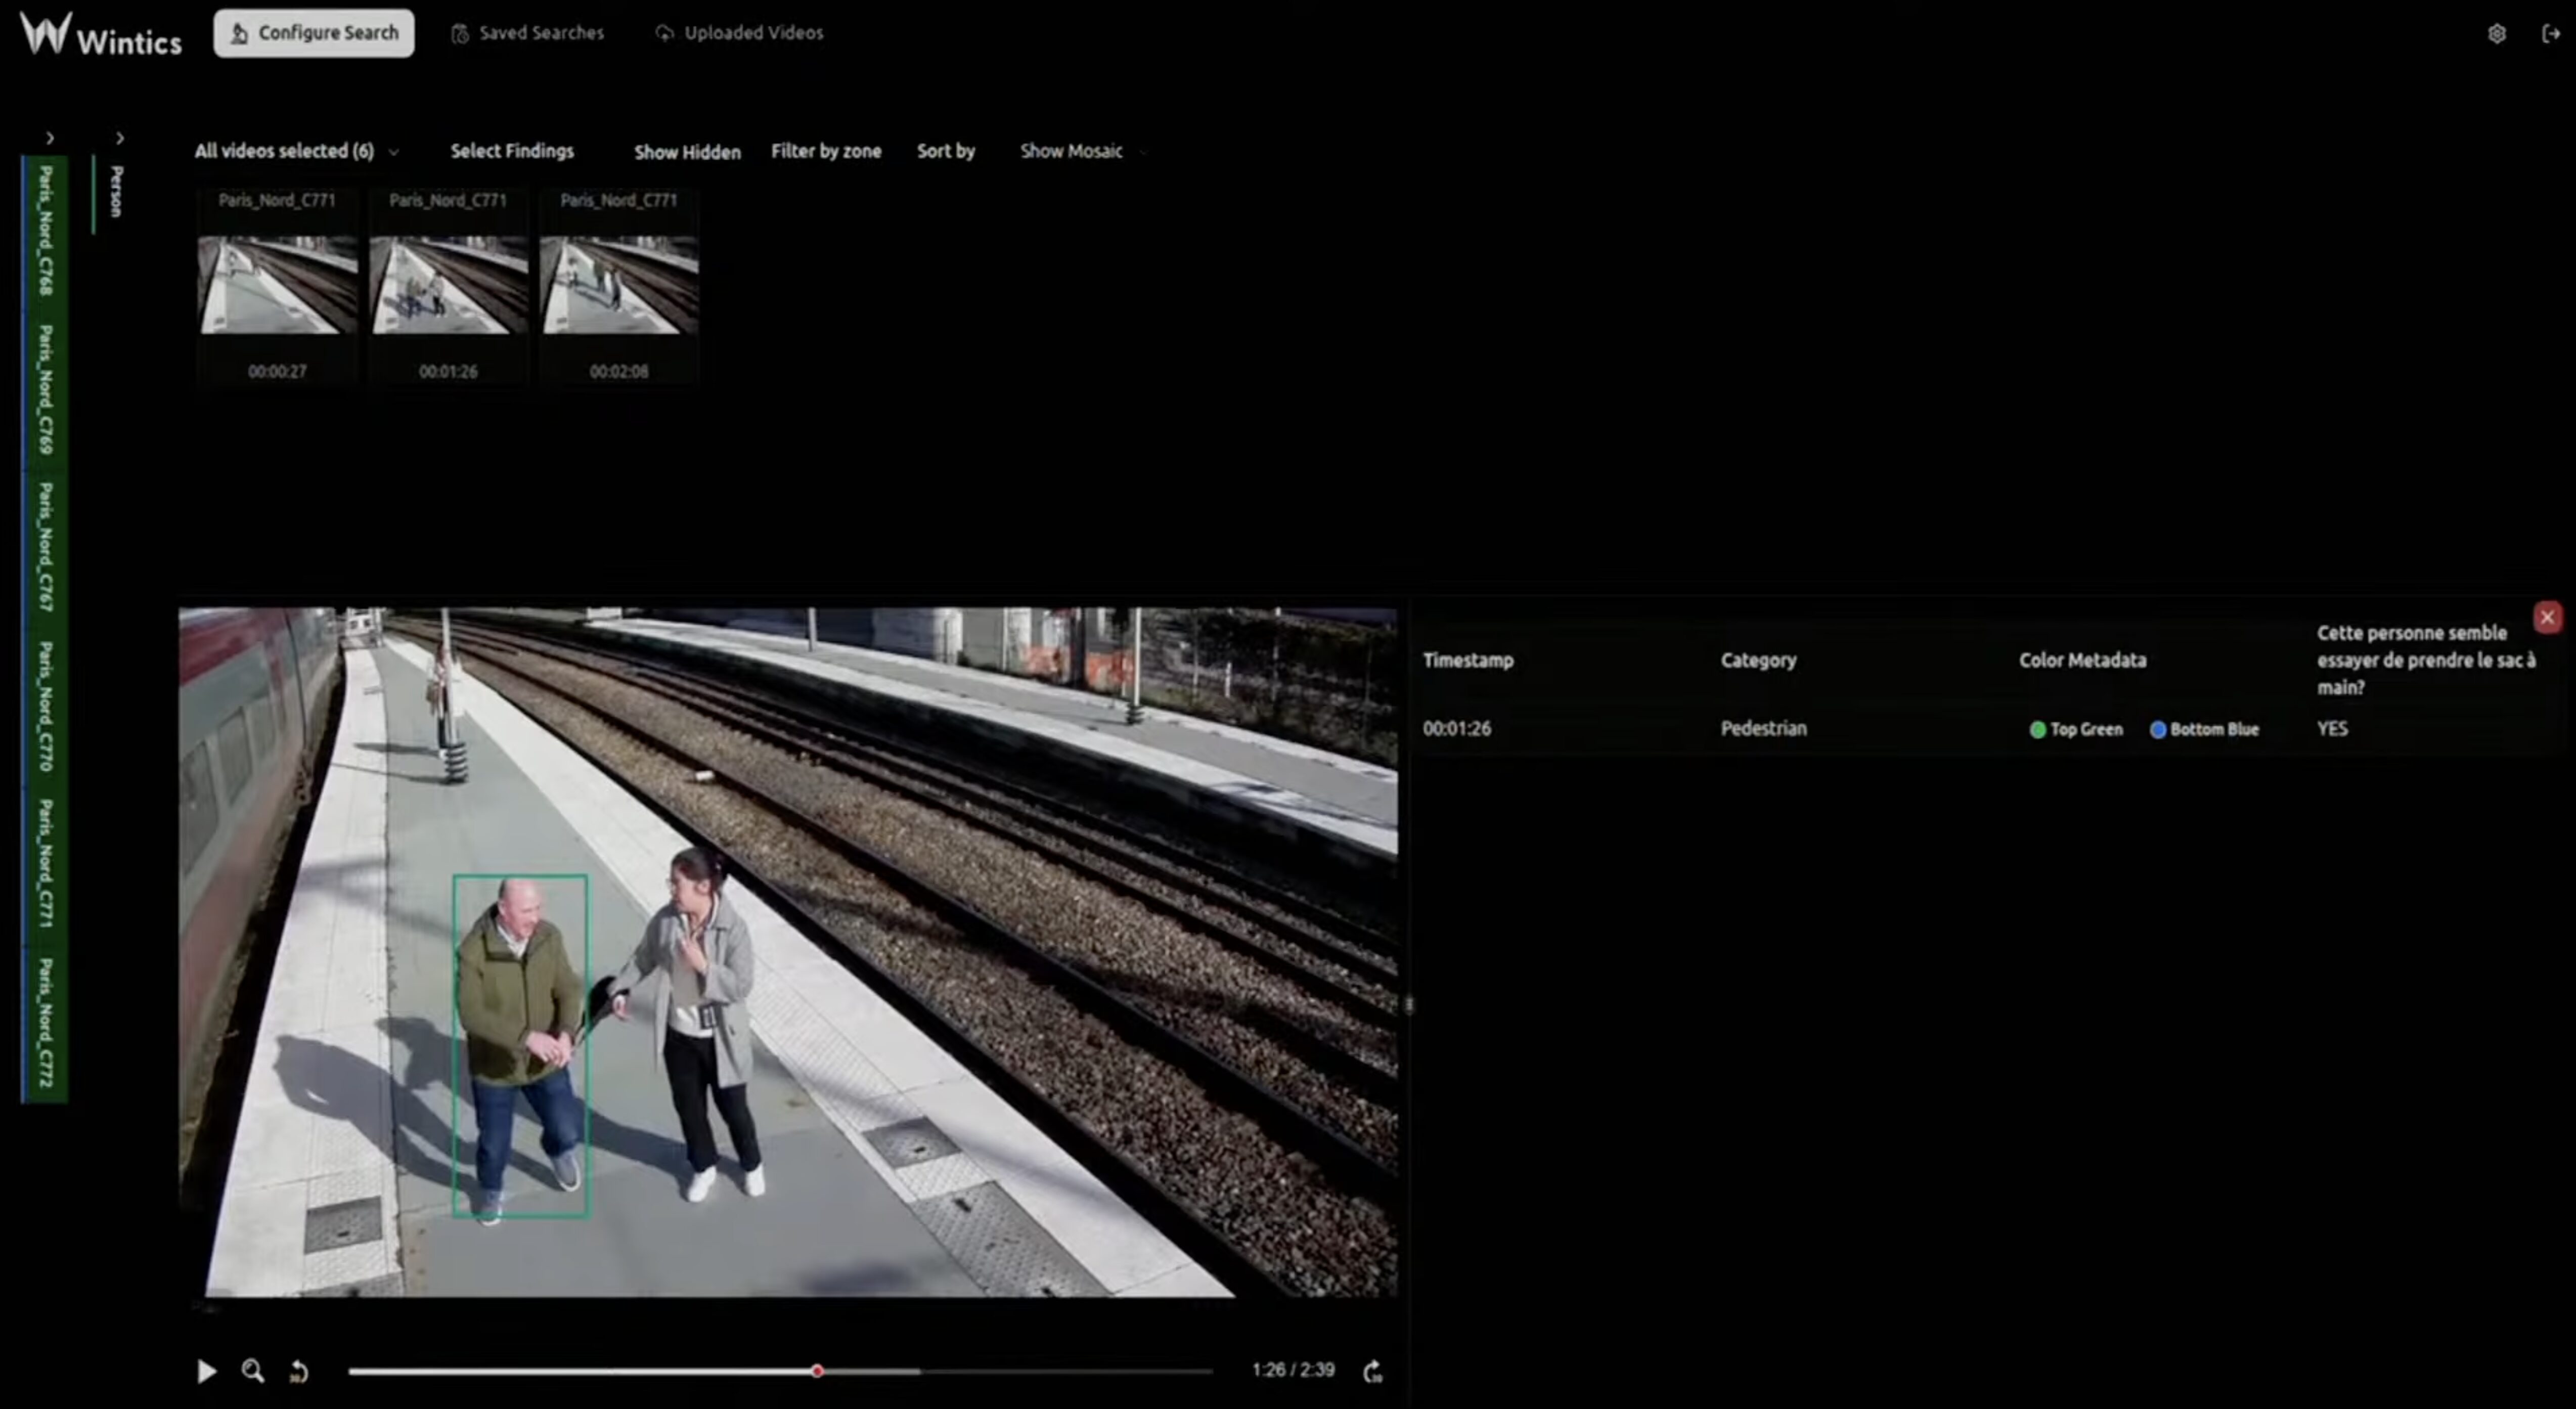The height and width of the screenshot is (1409, 2576).
Task: Close the finding details panel
Action: (x=2547, y=617)
